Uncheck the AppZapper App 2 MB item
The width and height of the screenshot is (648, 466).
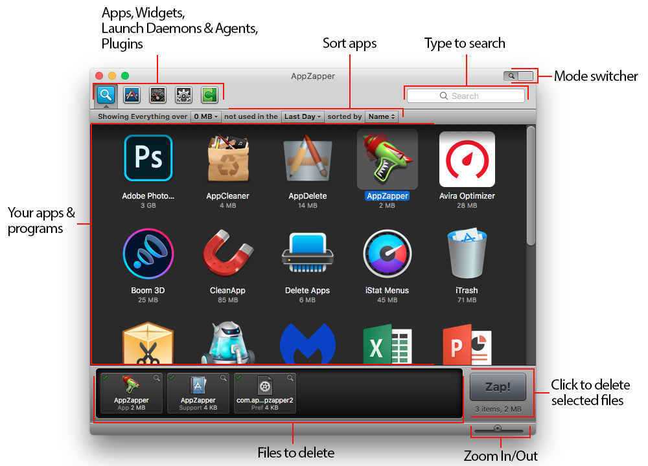[x=106, y=377]
